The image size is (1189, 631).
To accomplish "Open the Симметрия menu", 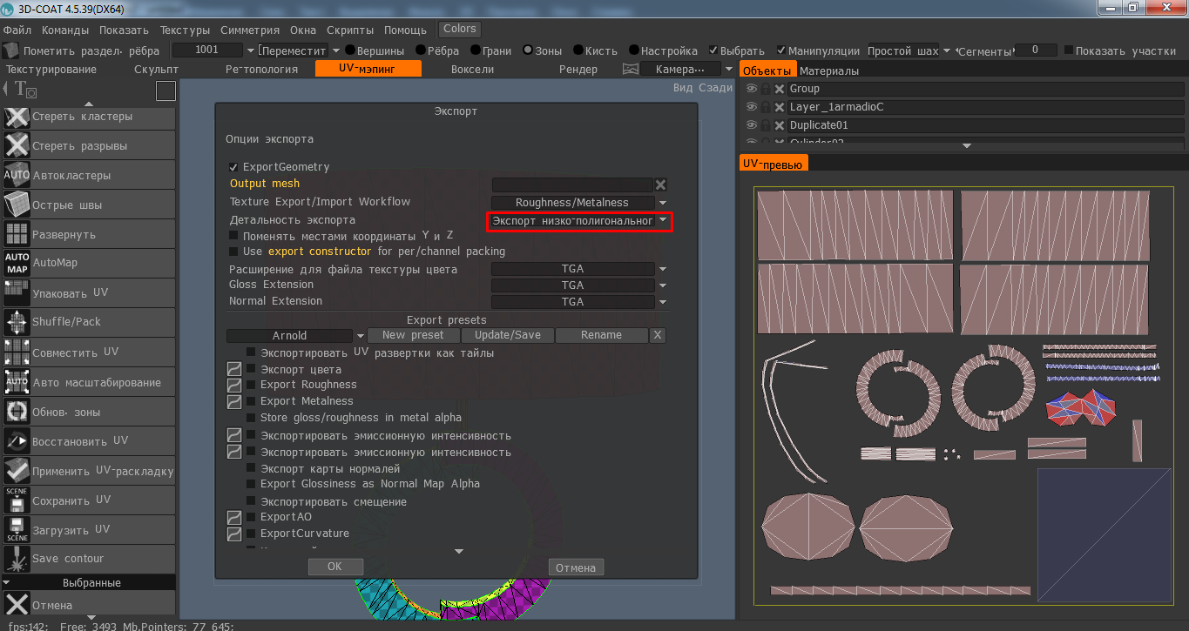I will [x=250, y=30].
